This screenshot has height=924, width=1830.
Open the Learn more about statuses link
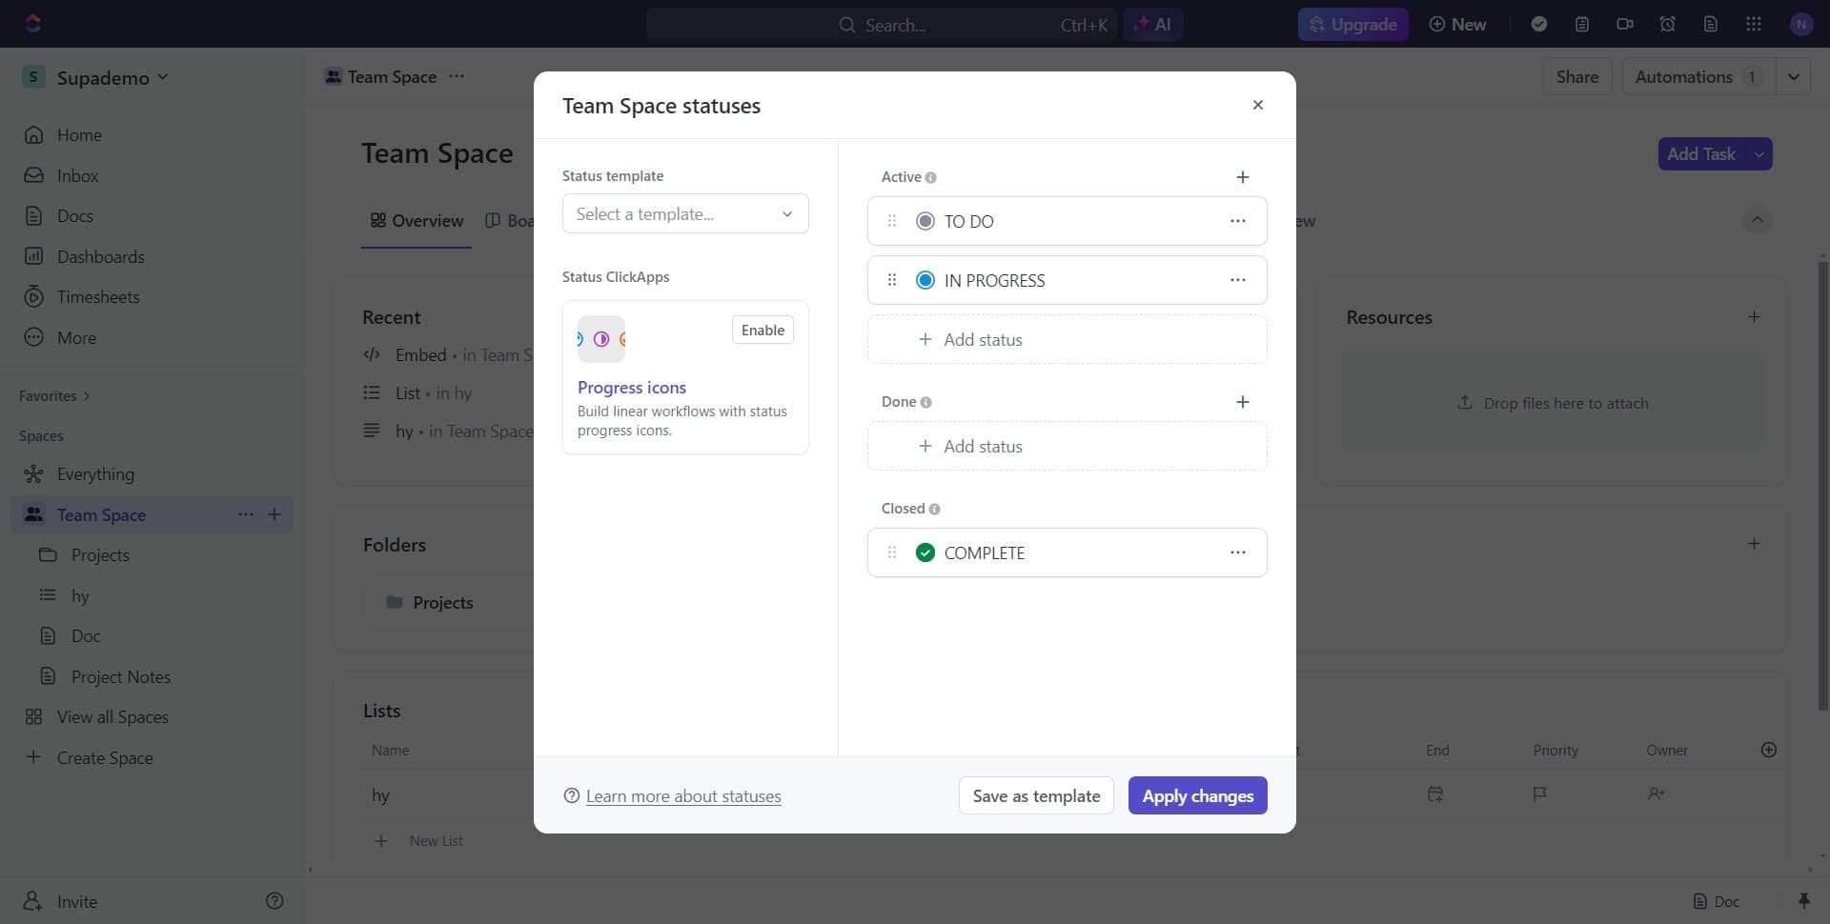[682, 795]
